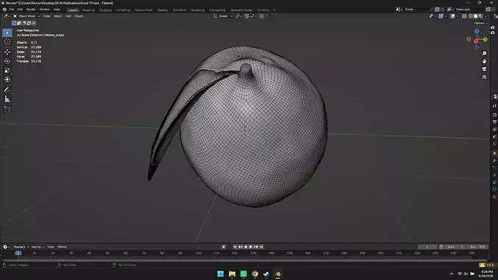The height and width of the screenshot is (280, 498).
Task: Open Material properties tab icon
Action: coord(494,197)
